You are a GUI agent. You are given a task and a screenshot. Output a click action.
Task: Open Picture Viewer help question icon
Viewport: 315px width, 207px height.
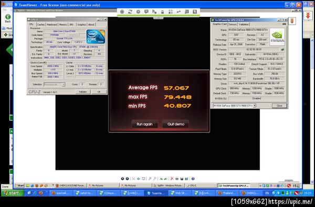(x=193, y=179)
